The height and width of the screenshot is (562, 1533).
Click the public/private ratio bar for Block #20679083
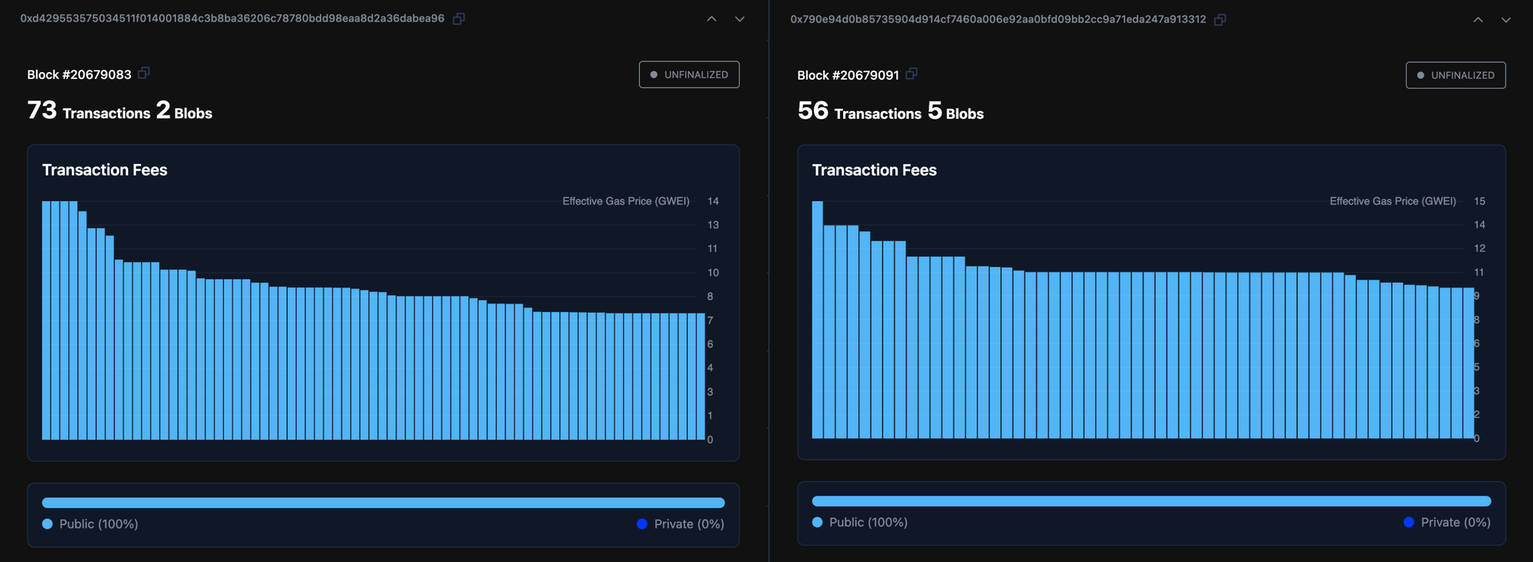[383, 503]
